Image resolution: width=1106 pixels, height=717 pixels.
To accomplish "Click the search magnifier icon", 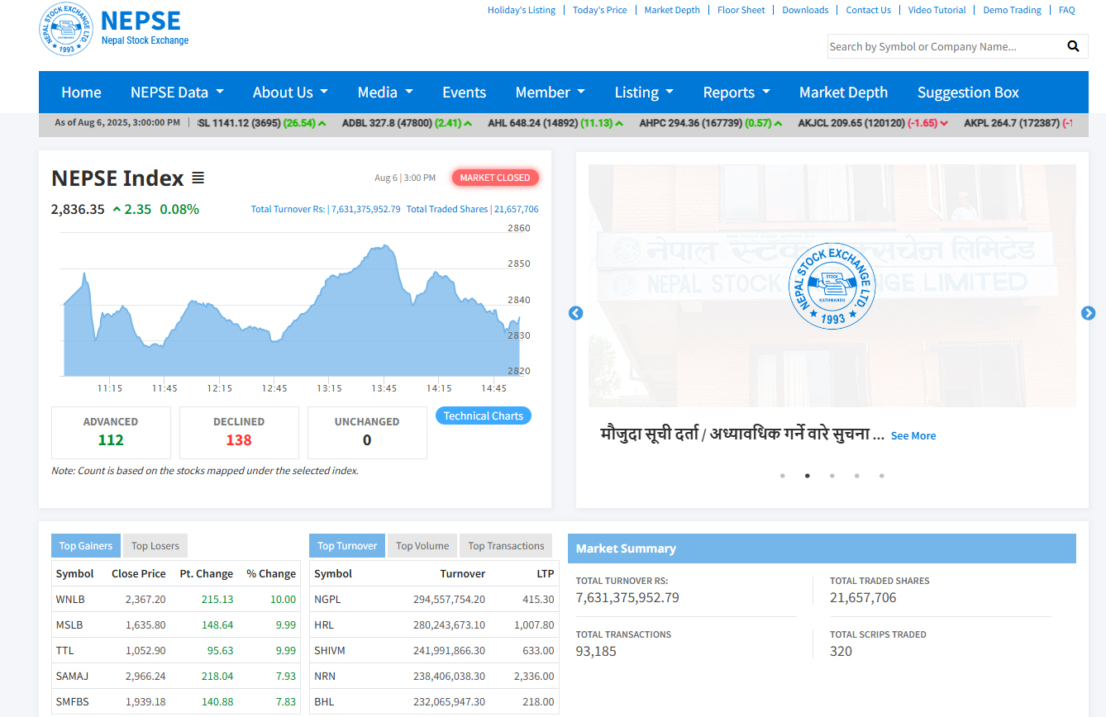I will tap(1073, 46).
